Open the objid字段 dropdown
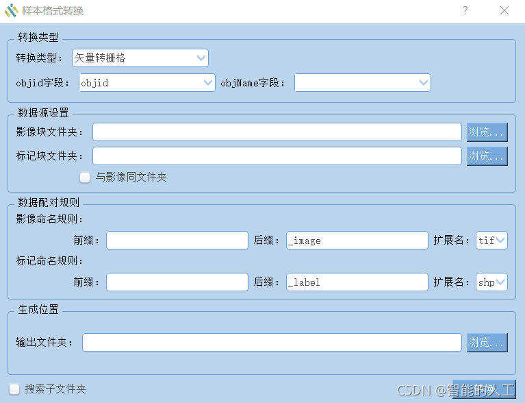Screen dimensions: 525x403 pos(147,83)
